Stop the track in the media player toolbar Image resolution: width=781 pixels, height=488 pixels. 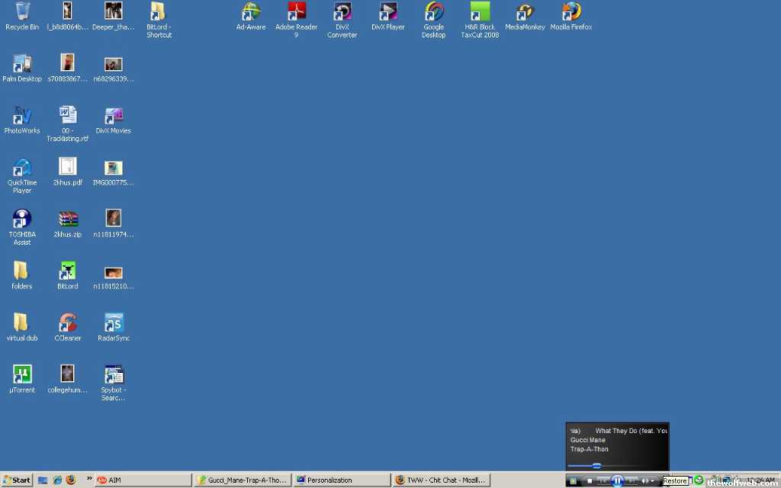[590, 480]
